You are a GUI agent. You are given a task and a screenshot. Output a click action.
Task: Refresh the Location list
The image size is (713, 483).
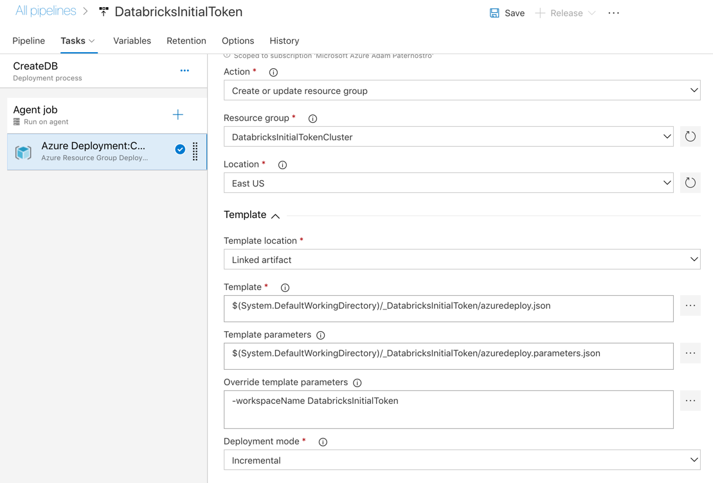tap(690, 183)
